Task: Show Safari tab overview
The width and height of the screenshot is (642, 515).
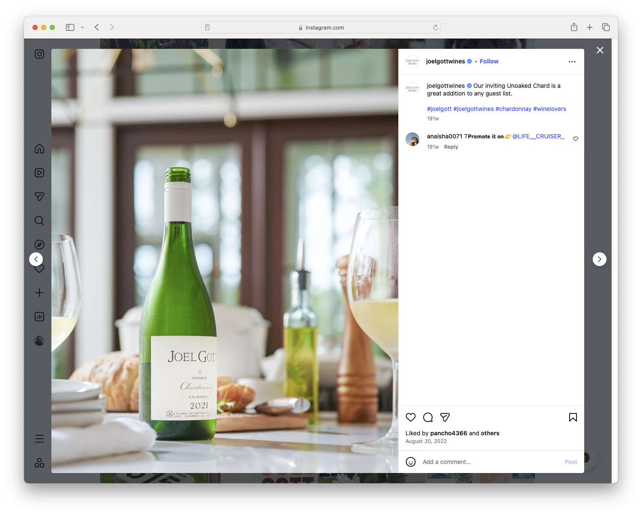Action: tap(606, 27)
